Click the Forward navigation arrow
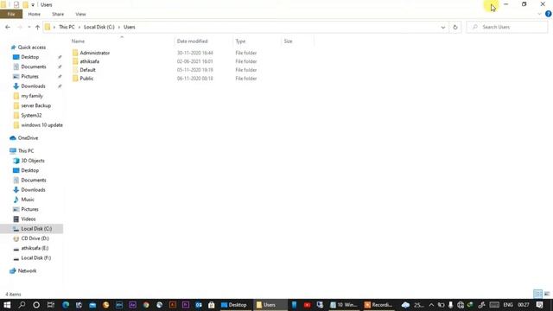This screenshot has width=553, height=311. tap(20, 27)
